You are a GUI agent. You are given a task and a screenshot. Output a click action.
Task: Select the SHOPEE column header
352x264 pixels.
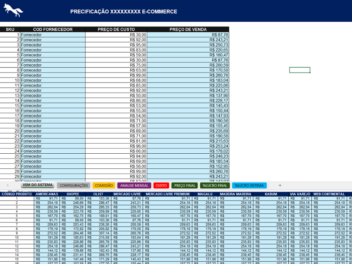tap(73, 194)
